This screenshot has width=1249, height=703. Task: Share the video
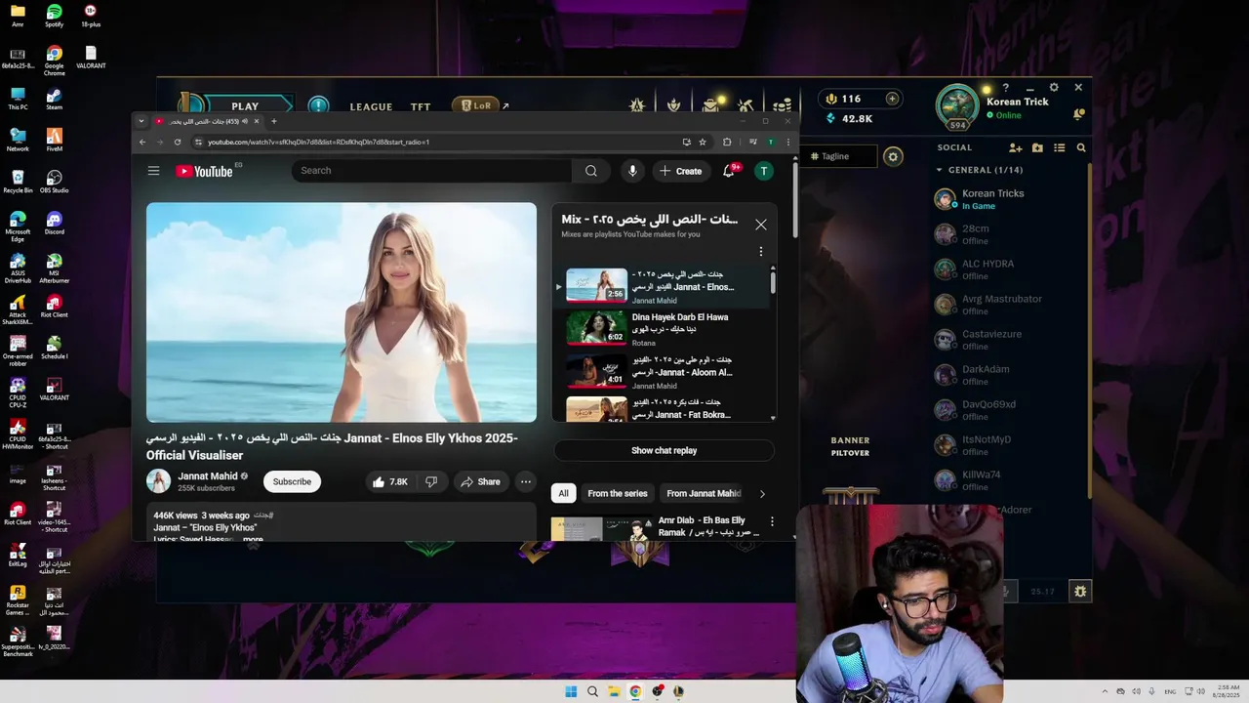480,481
